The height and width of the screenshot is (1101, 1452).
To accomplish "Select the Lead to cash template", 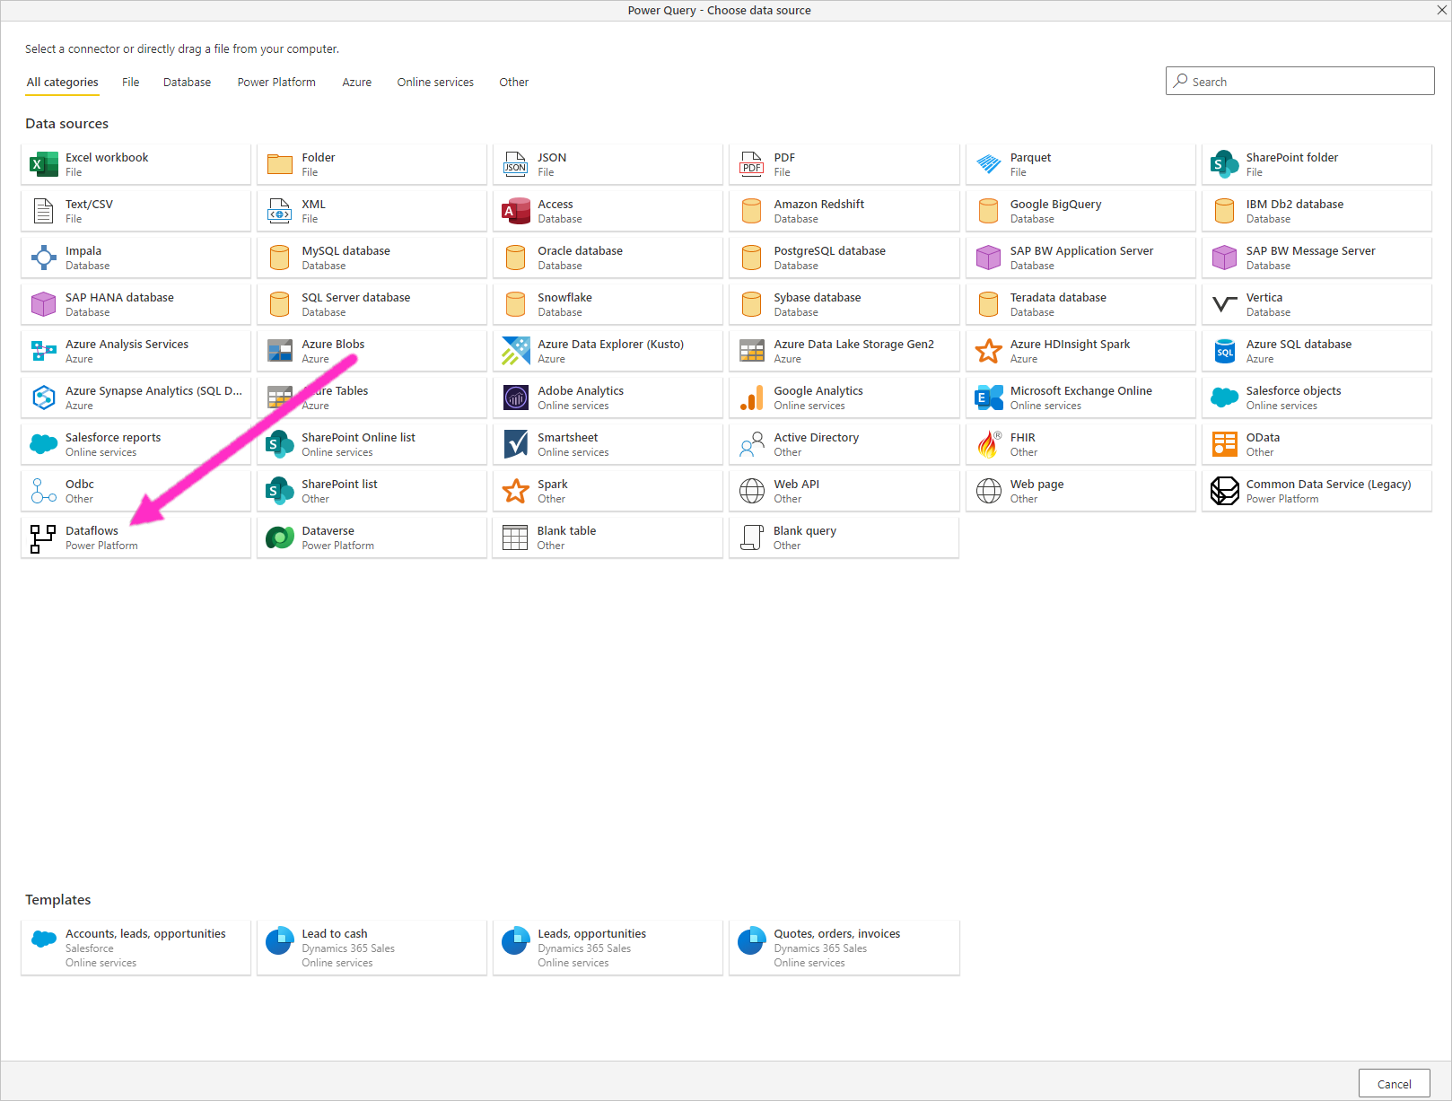I will (372, 948).
